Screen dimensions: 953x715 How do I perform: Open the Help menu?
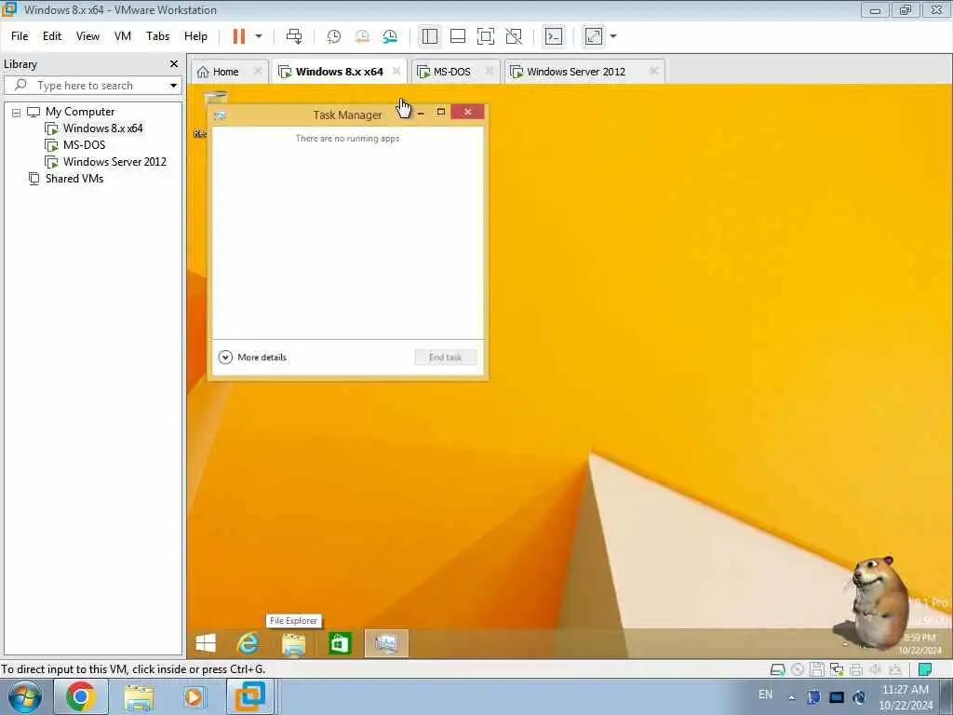(195, 36)
